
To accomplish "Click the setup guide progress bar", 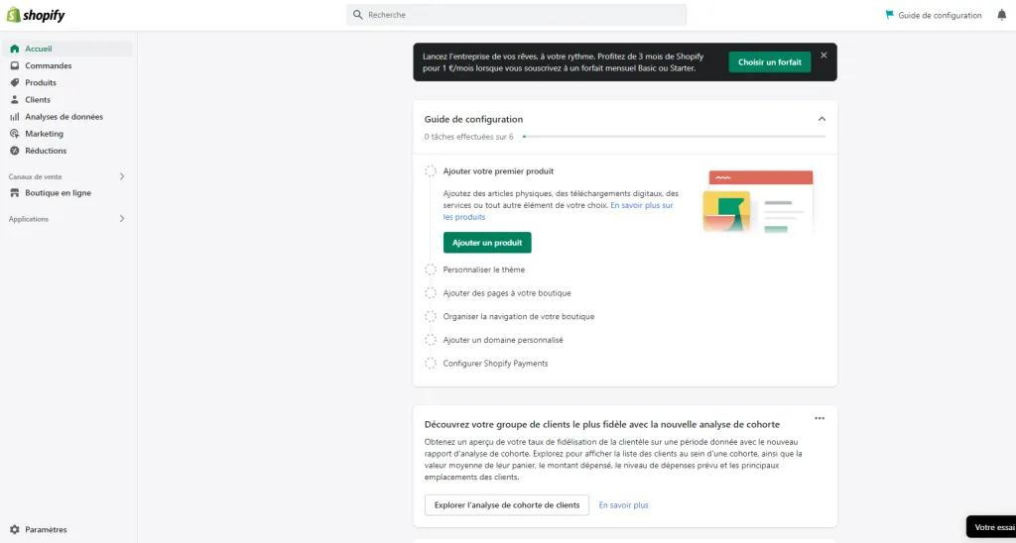I will tap(674, 137).
